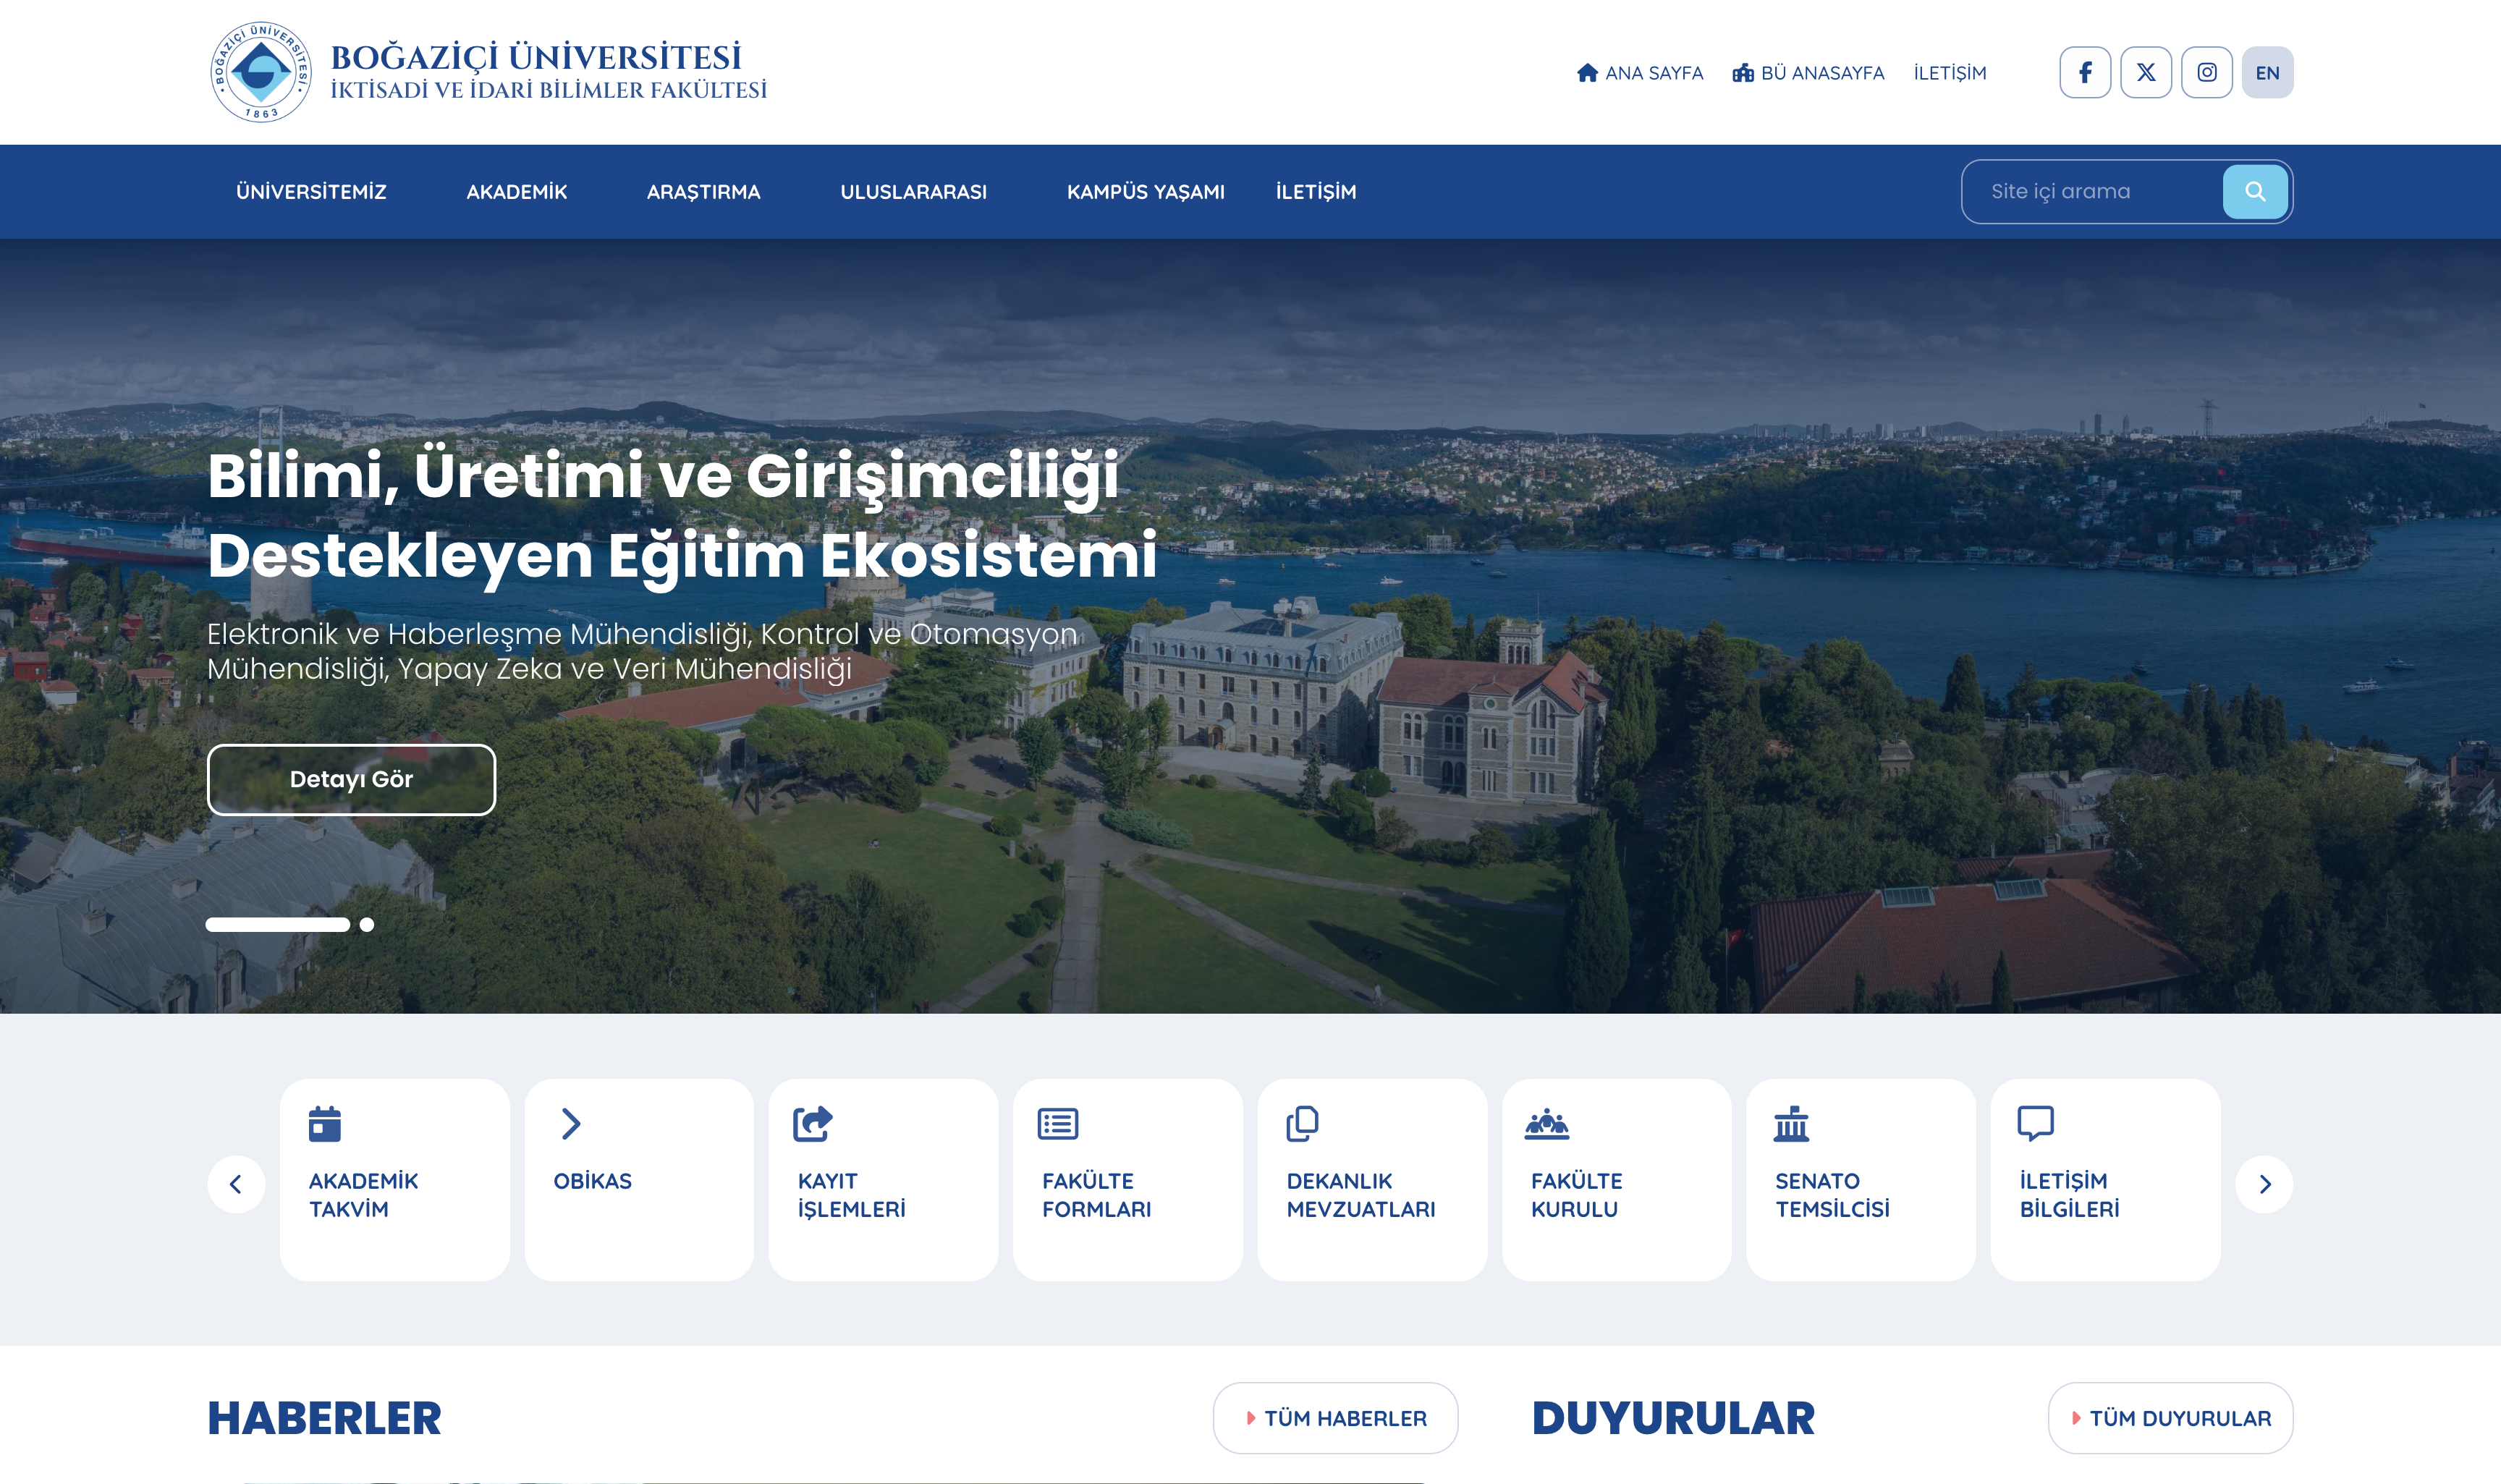Open the Tüm Haberler link
Screen dimensions: 2501x1484
(1335, 1418)
